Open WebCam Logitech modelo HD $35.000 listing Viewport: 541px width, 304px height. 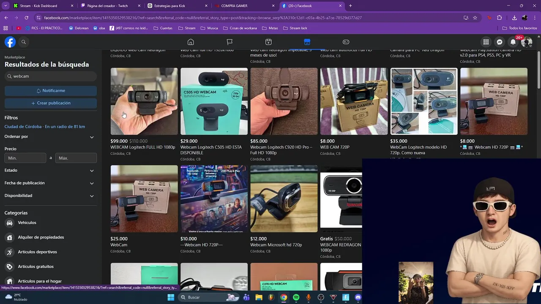424,112
